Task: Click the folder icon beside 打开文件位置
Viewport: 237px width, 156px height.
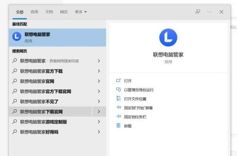Action: click(x=118, y=99)
